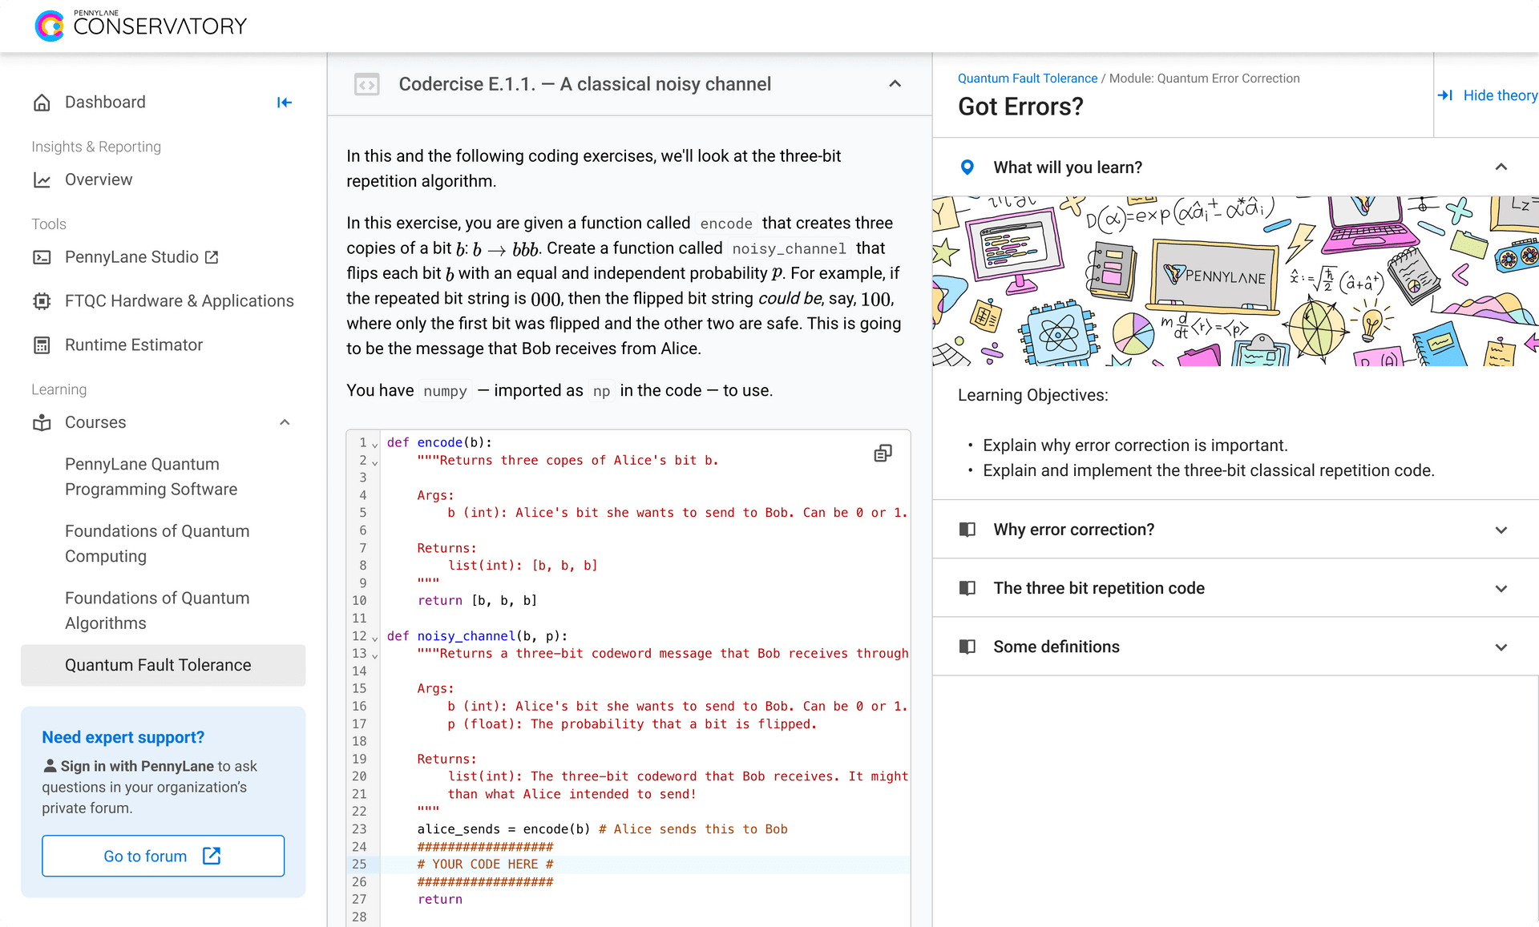Fold the encode function at line 1
This screenshot has height=927, width=1539.
(374, 444)
